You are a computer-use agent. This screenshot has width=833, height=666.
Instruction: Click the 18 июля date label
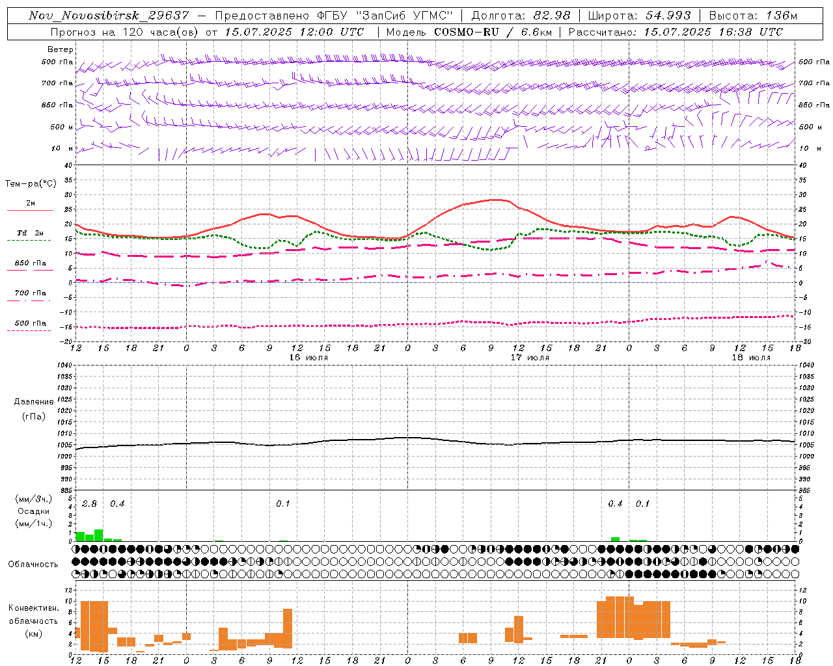coord(751,358)
